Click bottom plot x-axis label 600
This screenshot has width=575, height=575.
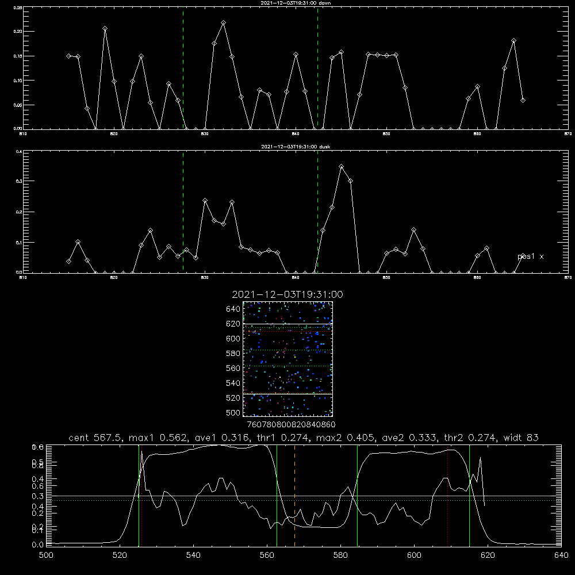pyautogui.click(x=415, y=555)
